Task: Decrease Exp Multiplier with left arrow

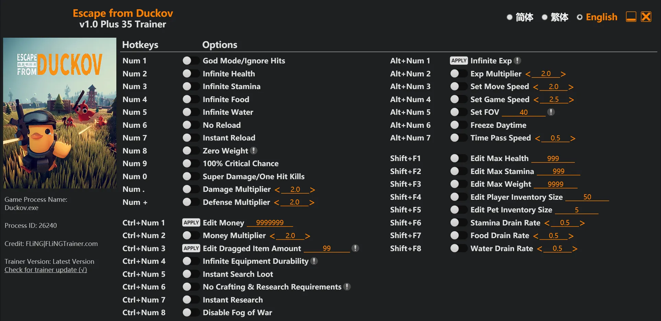Action: coord(528,74)
